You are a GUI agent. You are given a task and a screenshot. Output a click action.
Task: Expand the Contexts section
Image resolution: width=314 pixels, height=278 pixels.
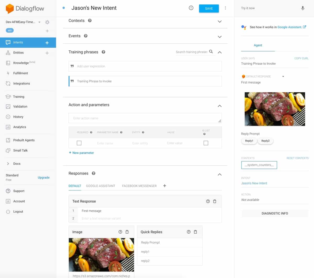point(220,21)
